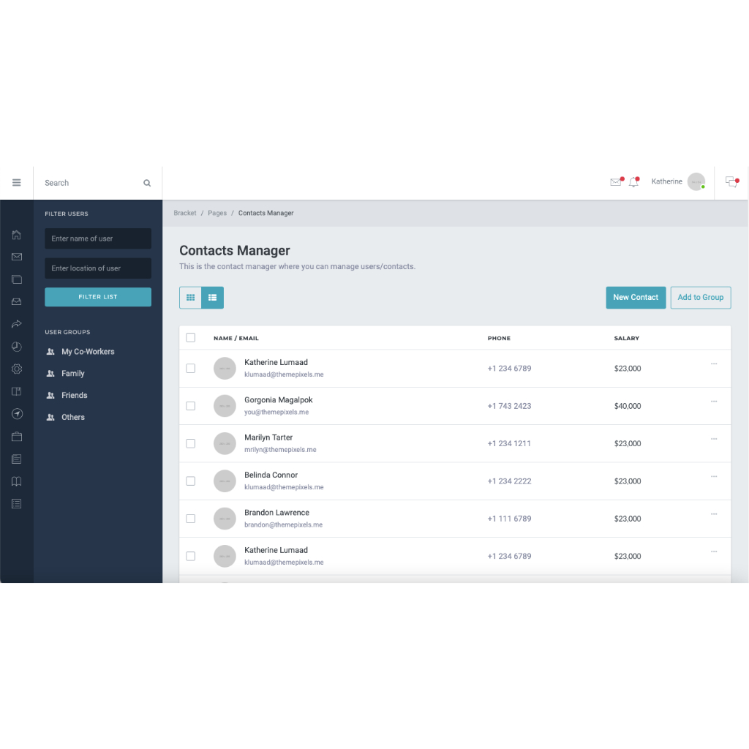
Task: Check the Marilyn Tarter row checkbox
Action: 191,443
